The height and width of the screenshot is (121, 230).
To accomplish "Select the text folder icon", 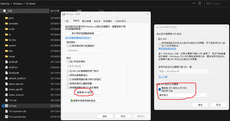I will (x=6, y=51).
